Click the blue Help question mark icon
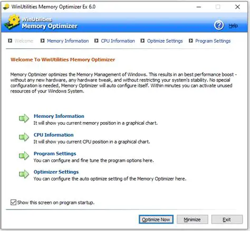This screenshot has width=250, height=231. coord(219,25)
